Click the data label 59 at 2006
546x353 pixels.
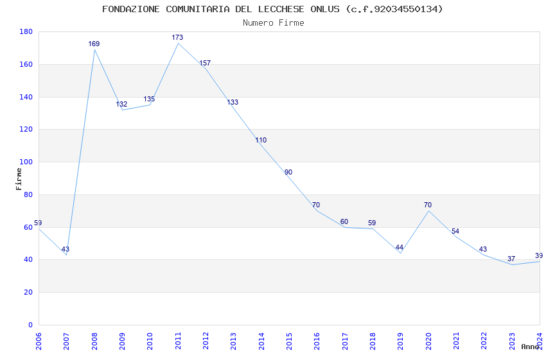click(x=38, y=223)
